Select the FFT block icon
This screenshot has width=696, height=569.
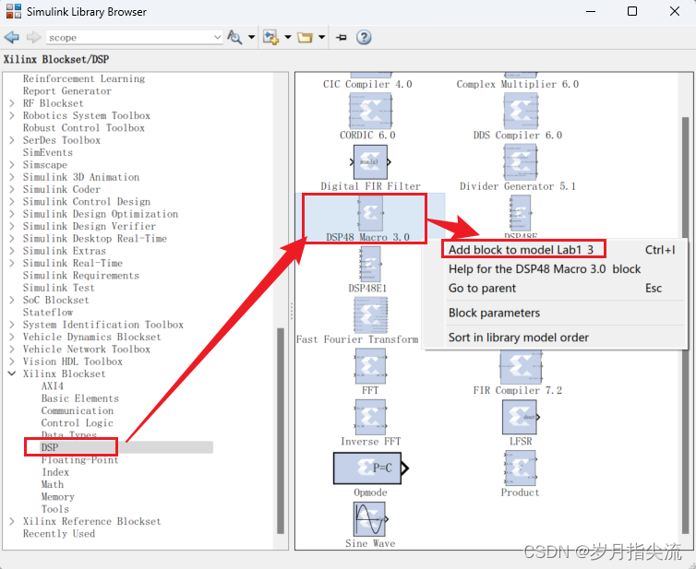pyautogui.click(x=370, y=366)
